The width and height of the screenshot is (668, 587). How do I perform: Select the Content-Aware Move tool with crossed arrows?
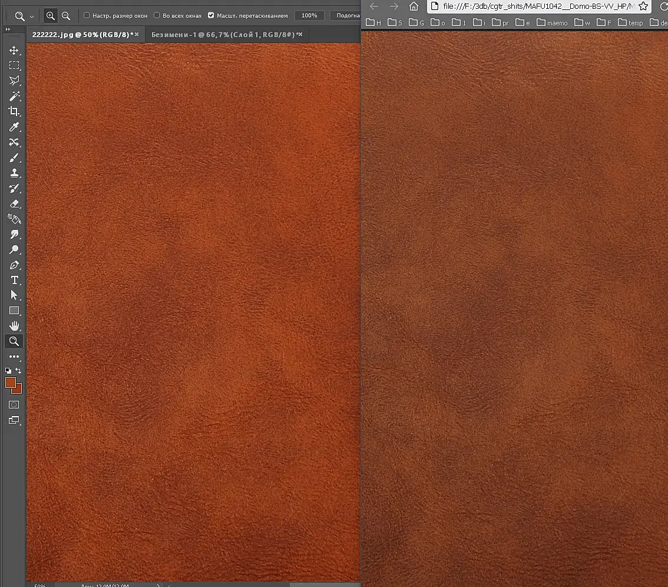click(14, 142)
